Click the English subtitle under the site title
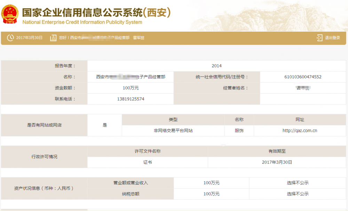348x211 pixels. tap(82, 22)
